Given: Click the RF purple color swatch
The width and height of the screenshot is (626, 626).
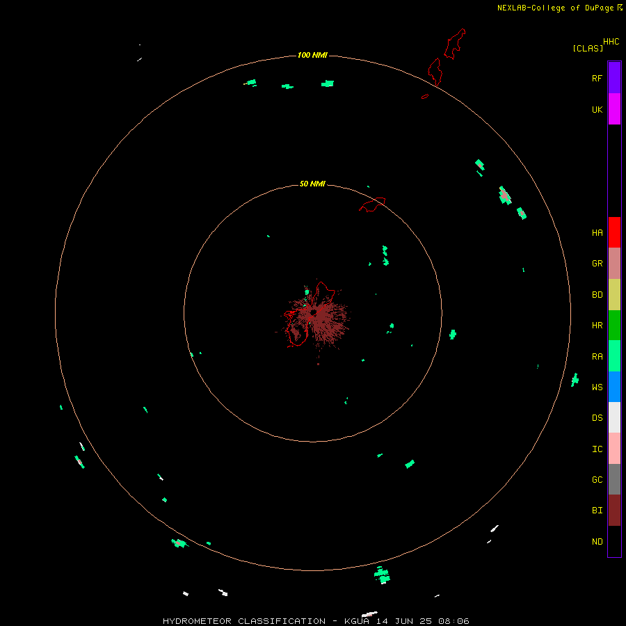Looking at the screenshot, I should pyautogui.click(x=614, y=78).
